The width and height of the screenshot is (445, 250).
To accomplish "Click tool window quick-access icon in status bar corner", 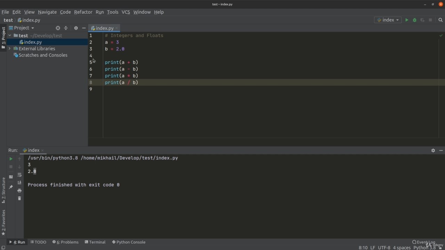I will click(x=3, y=248).
